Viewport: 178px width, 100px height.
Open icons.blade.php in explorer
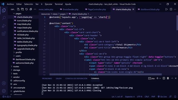(x=24, y=21)
